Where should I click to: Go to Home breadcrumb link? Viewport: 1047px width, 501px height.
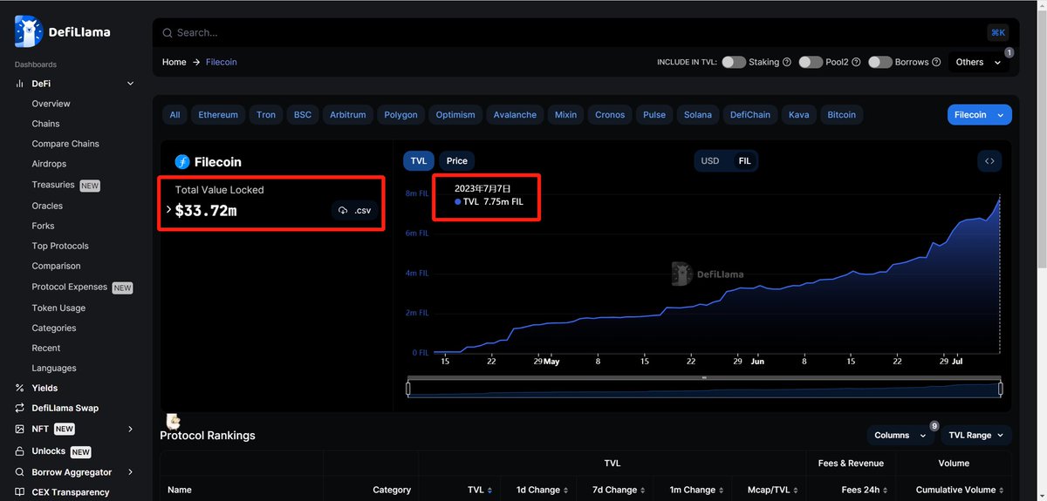174,62
